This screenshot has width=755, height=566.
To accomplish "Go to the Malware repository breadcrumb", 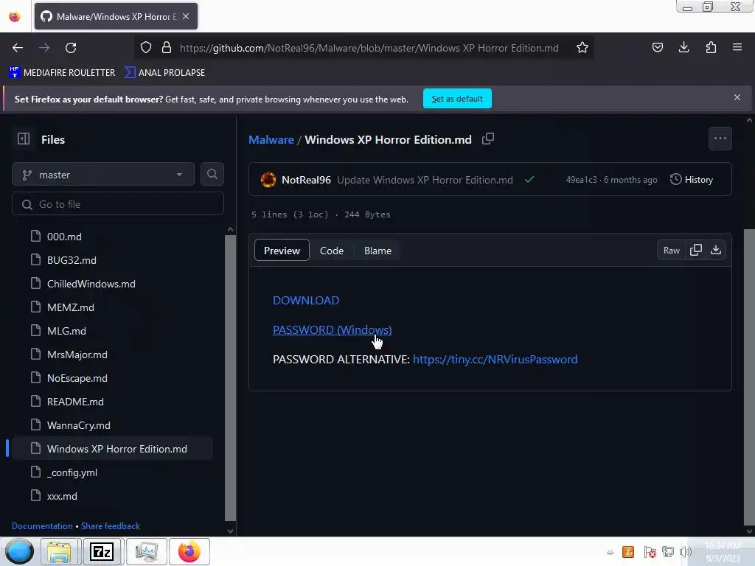I will tap(271, 139).
